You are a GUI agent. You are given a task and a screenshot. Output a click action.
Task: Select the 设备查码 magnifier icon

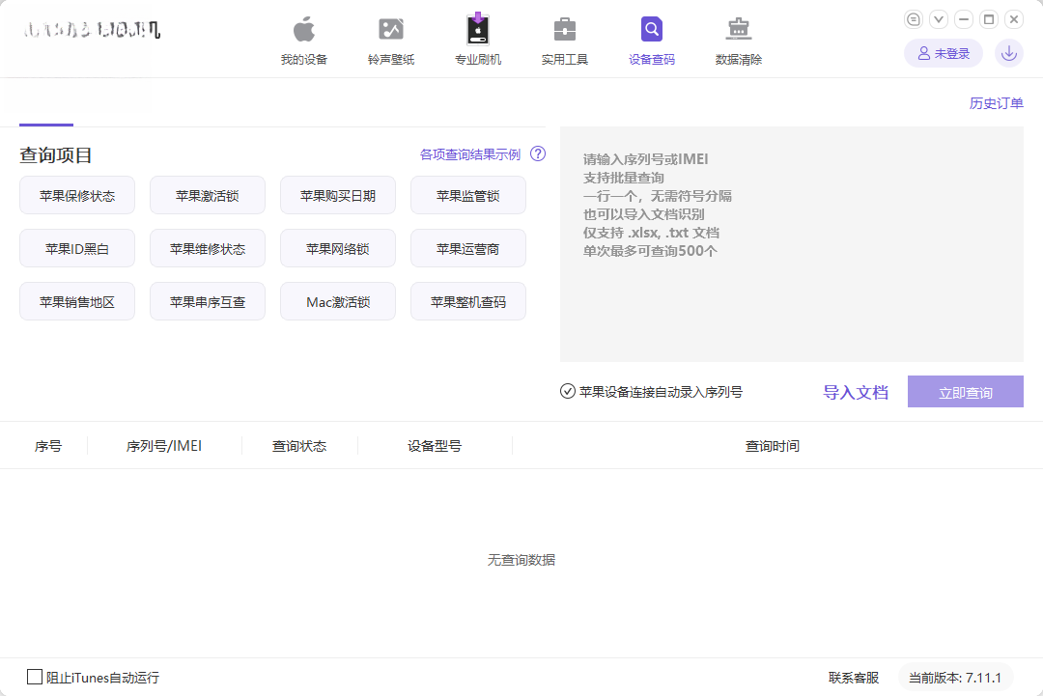[652, 29]
